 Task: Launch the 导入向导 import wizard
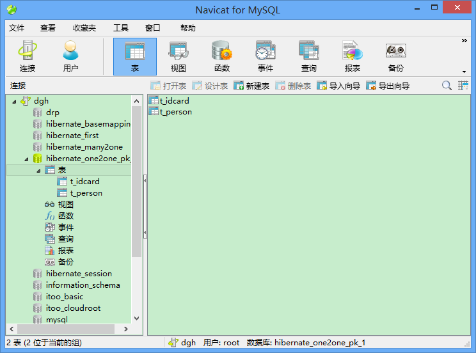pos(338,86)
